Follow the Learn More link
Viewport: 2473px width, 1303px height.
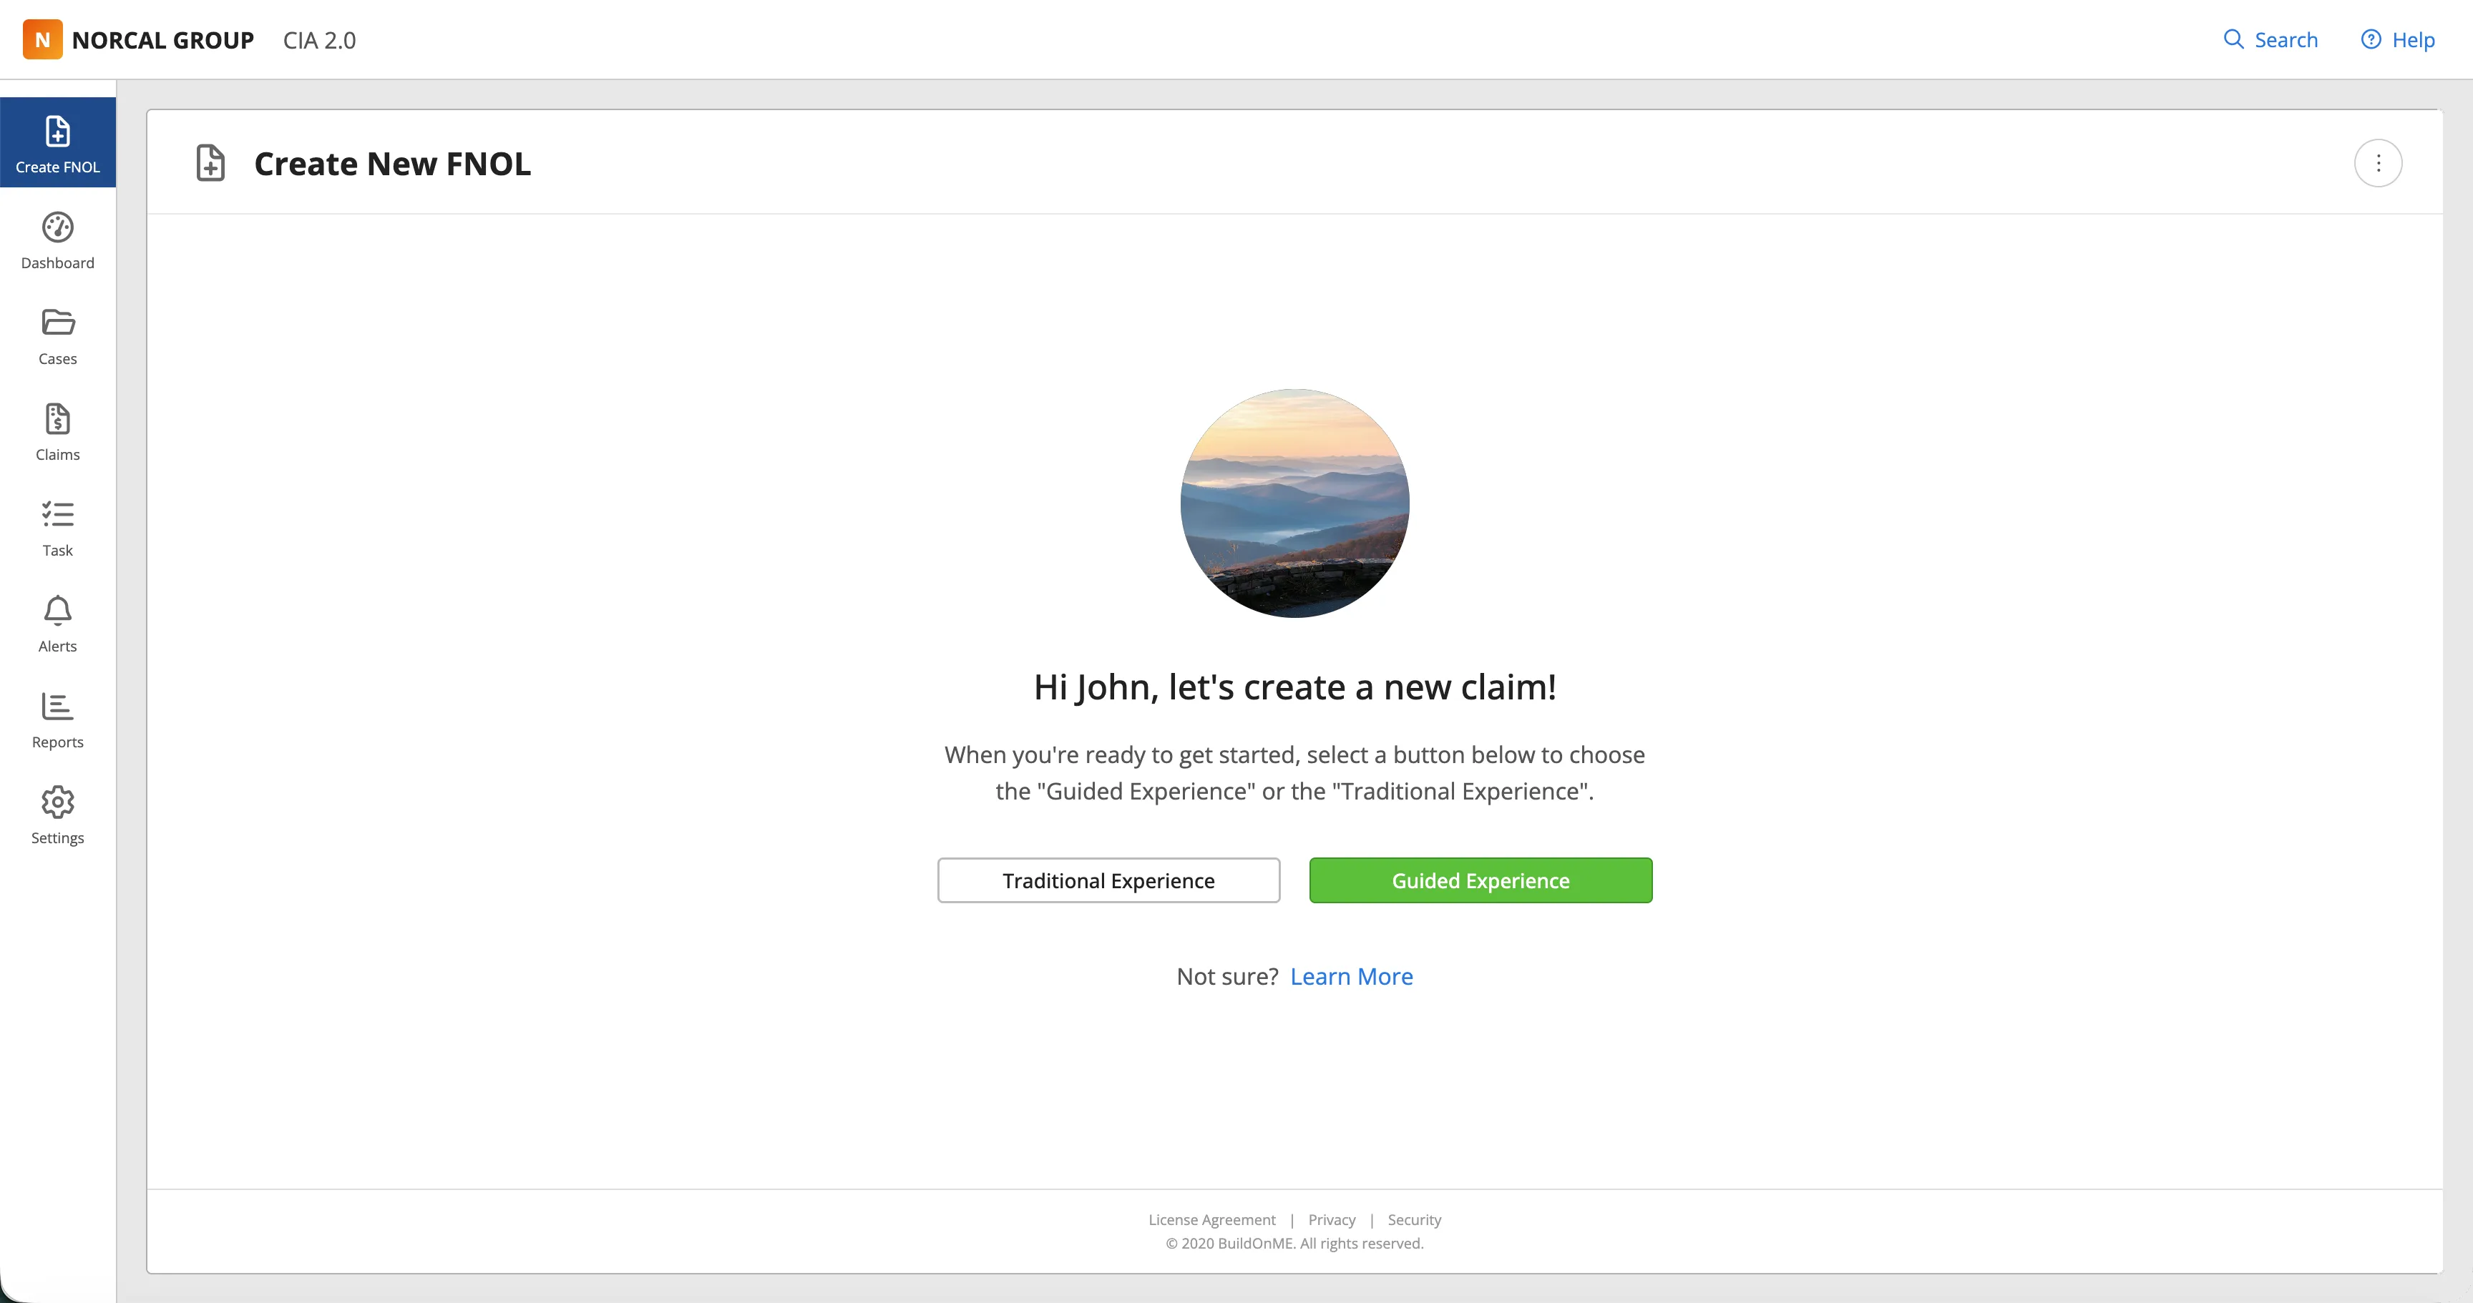[x=1351, y=975]
